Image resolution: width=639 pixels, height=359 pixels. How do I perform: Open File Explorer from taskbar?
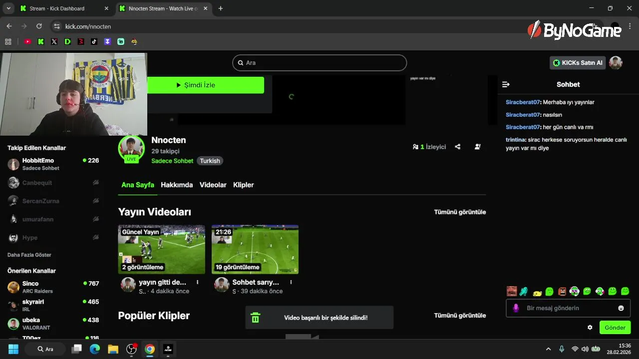point(113,349)
